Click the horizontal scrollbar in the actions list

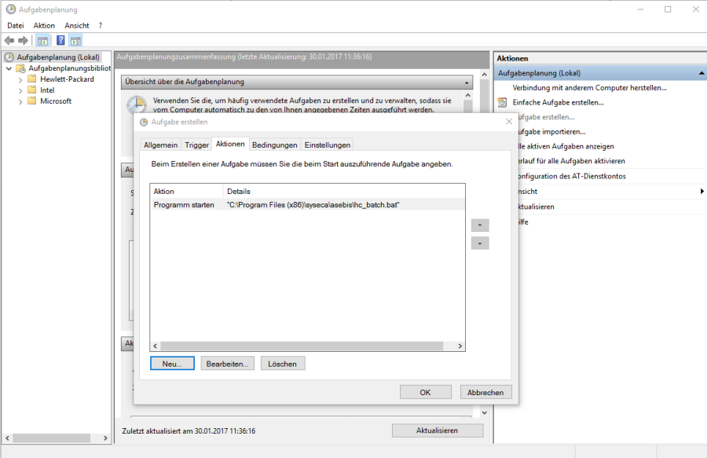(x=306, y=346)
